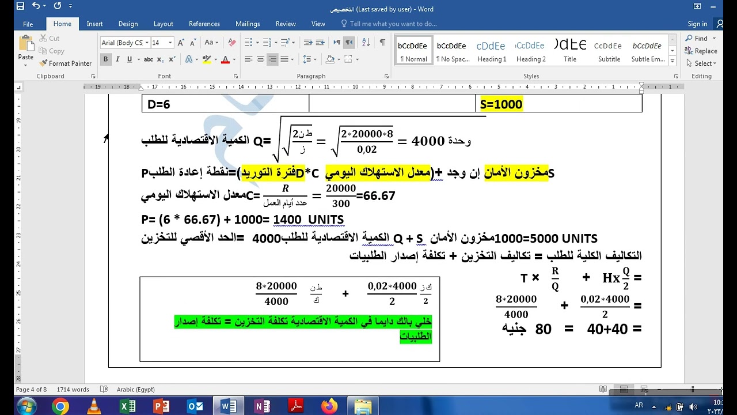Viewport: 737px width, 415px height.
Task: Toggle Bold formatting
Action: [105, 59]
